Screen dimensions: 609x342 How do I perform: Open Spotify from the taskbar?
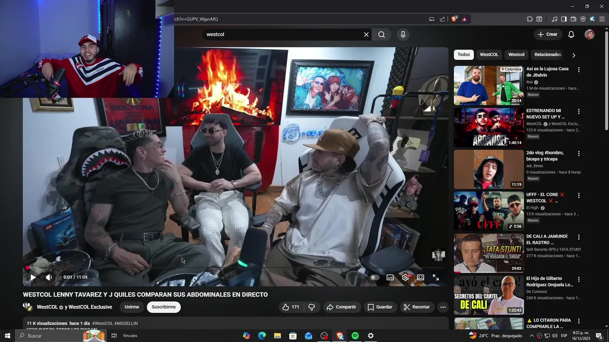click(x=355, y=336)
